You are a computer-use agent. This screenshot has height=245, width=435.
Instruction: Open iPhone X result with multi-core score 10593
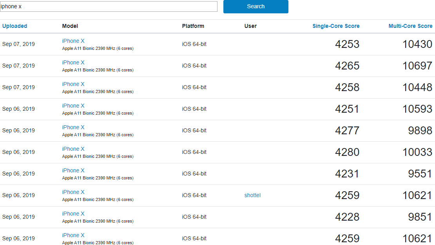73,106
